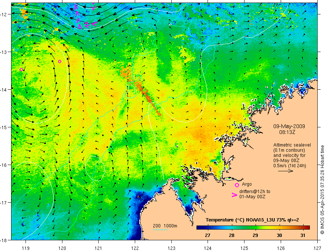Click the colorbar tick label 31

(x=303, y=235)
